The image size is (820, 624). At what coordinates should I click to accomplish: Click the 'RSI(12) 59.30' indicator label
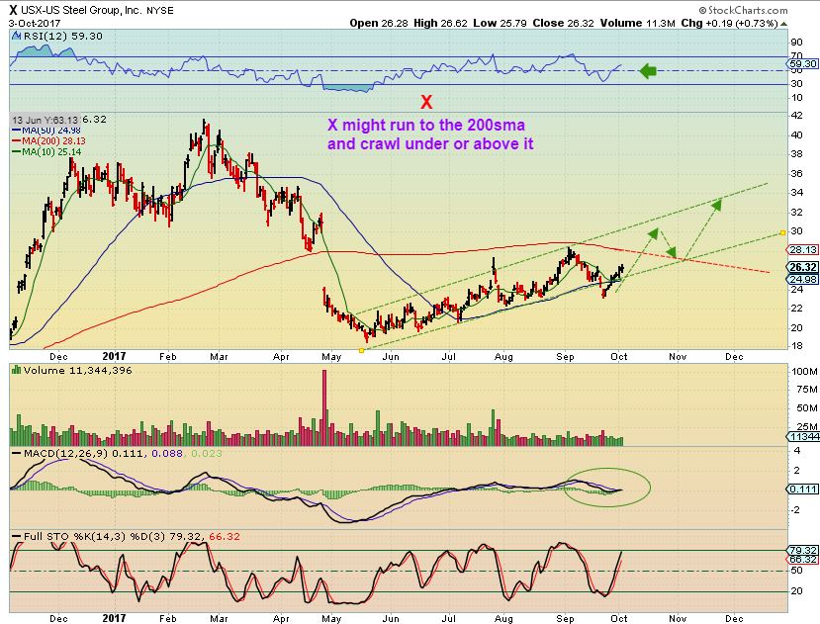[x=61, y=36]
